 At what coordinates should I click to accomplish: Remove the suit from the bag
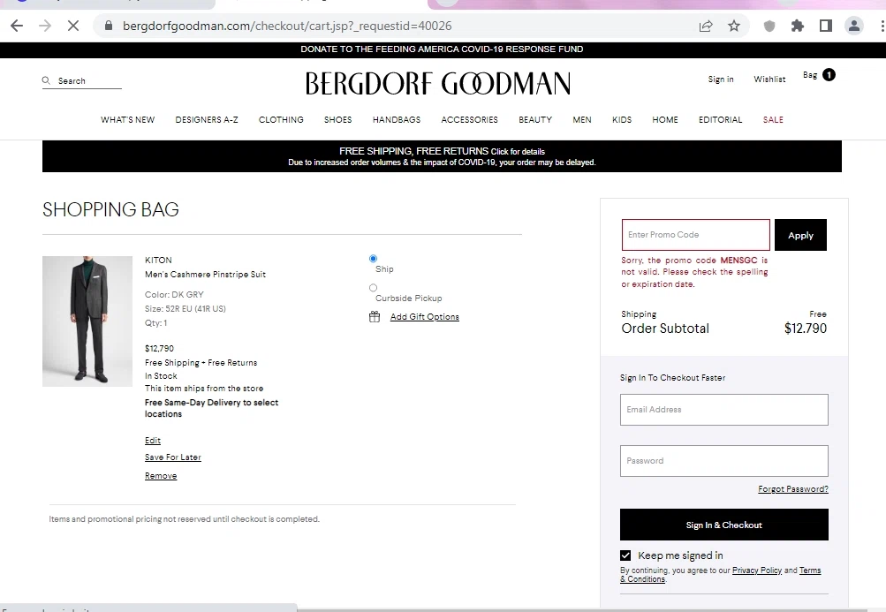click(x=161, y=476)
